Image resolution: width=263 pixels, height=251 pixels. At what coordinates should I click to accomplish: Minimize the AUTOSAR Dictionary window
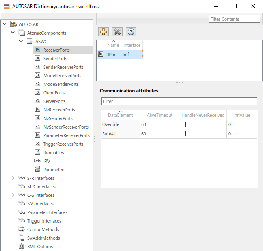click(x=216, y=6)
